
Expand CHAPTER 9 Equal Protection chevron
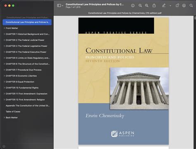click(x=4, y=82)
